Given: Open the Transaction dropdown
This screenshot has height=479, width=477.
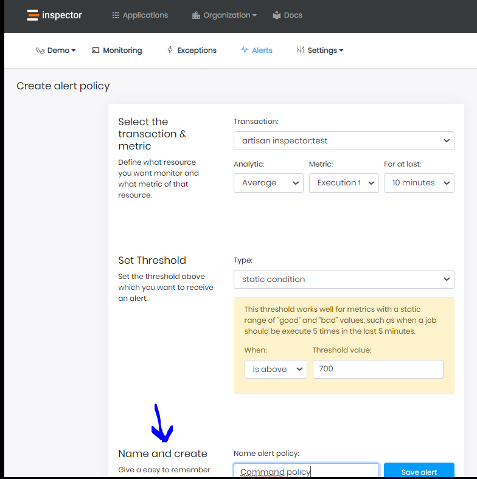Looking at the screenshot, I should click(344, 140).
